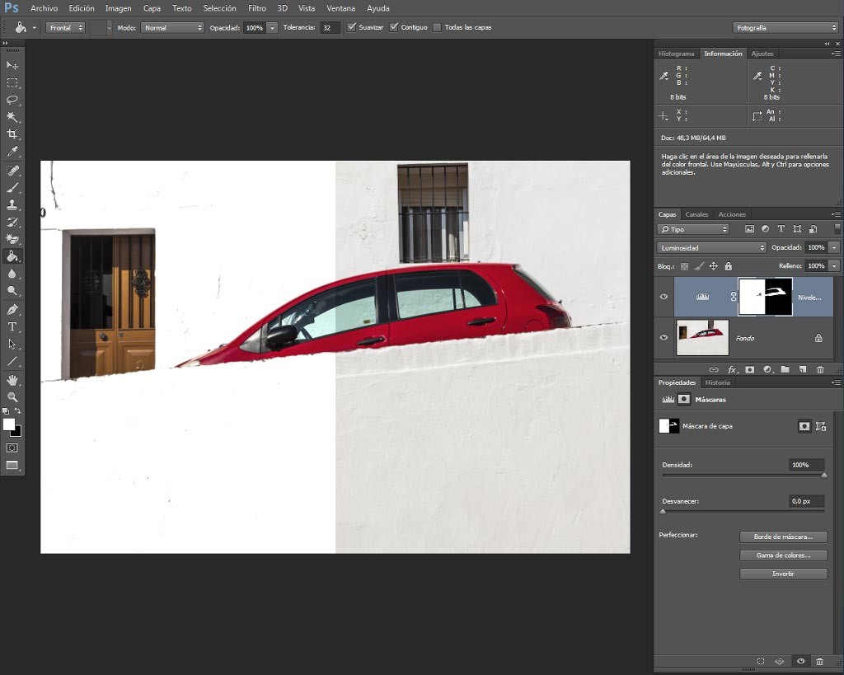Enable Todas las capas checkbox

(x=437, y=27)
